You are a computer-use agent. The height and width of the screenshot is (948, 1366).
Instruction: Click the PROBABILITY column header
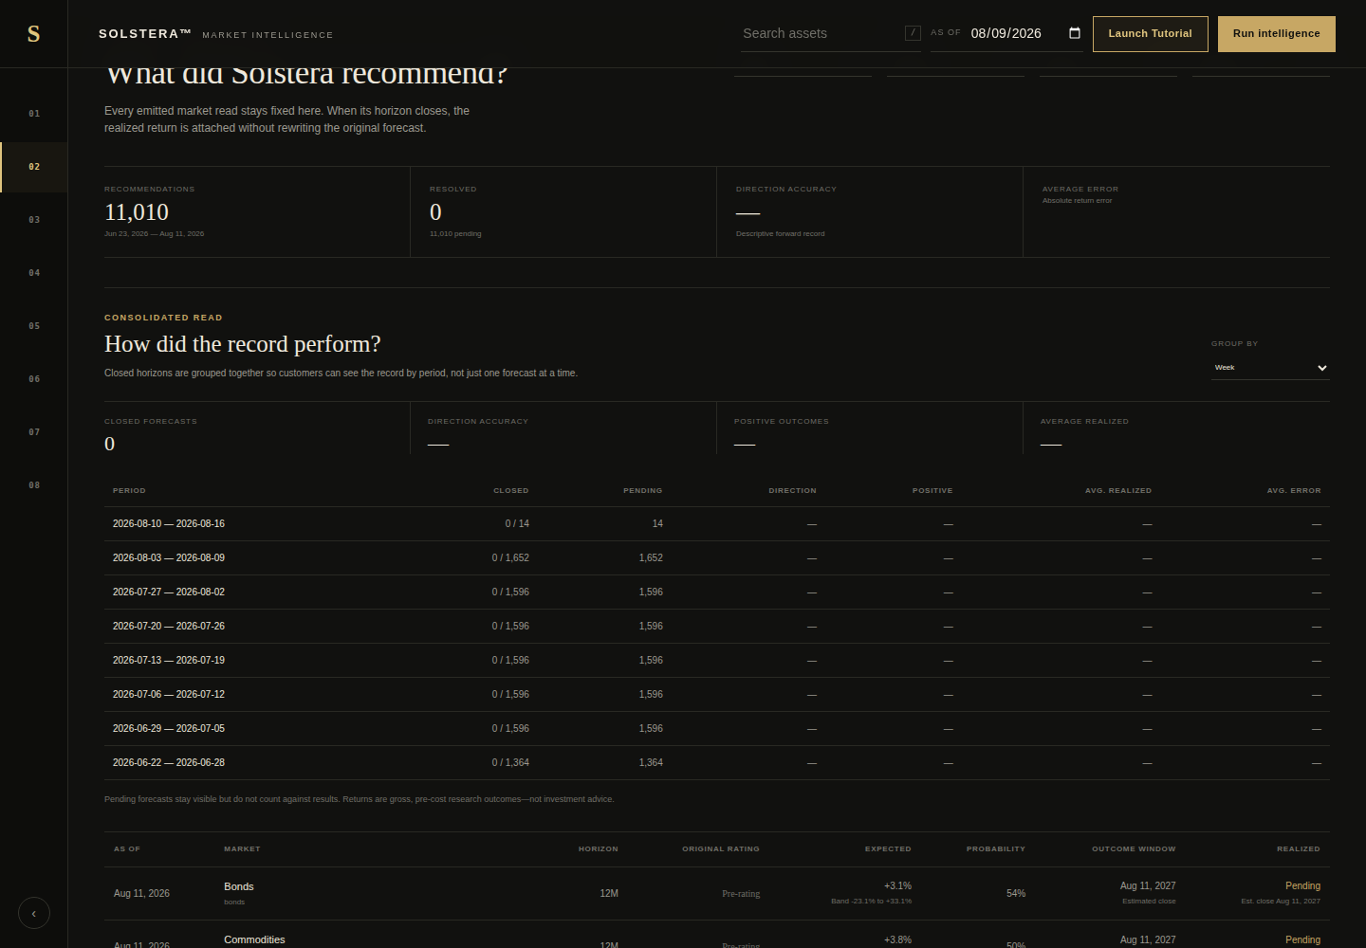pyautogui.click(x=996, y=849)
